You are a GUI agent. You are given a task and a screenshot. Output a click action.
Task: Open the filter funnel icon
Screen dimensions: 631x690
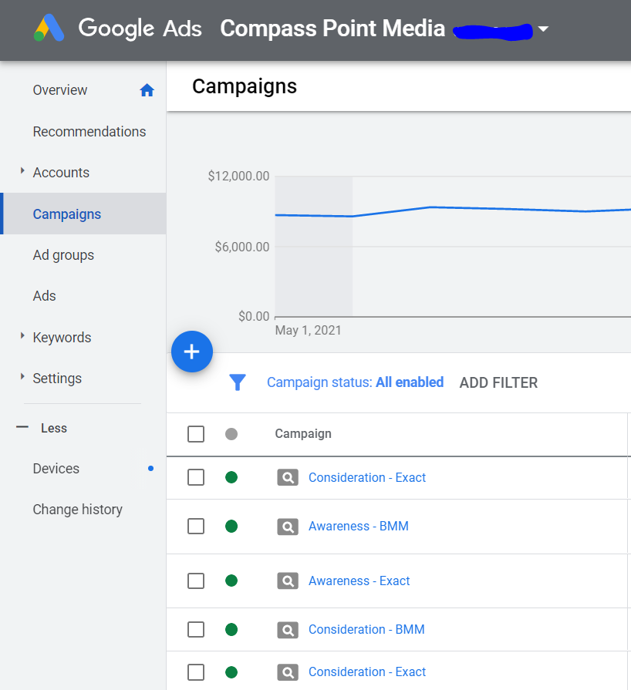pos(238,382)
